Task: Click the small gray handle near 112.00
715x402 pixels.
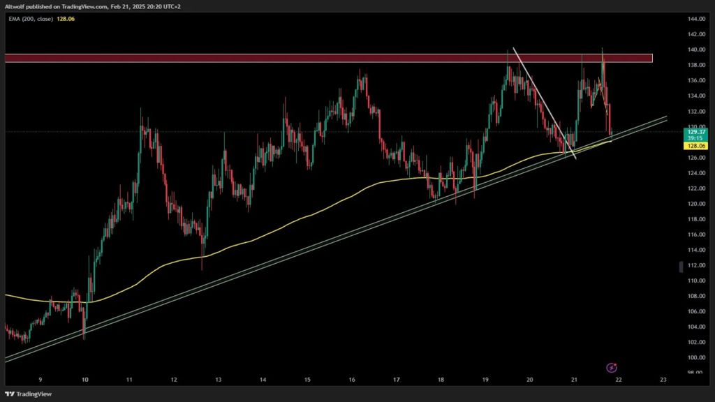Action: 681,267
